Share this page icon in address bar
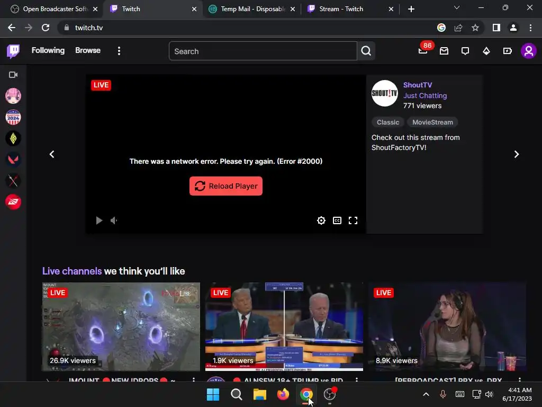The height and width of the screenshot is (407, 542). point(458,28)
